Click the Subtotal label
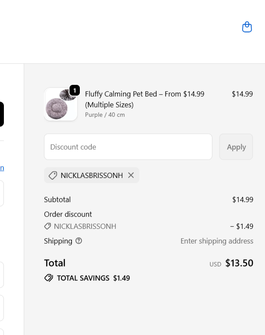 (x=57, y=200)
